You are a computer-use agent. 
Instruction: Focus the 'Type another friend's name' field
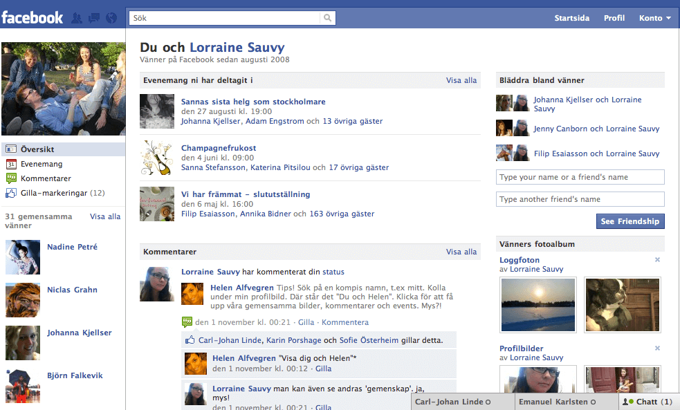pyautogui.click(x=580, y=199)
